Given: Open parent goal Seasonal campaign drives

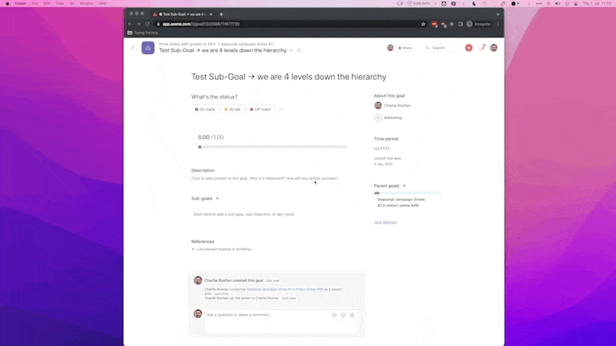Looking at the screenshot, I should pos(400,202).
